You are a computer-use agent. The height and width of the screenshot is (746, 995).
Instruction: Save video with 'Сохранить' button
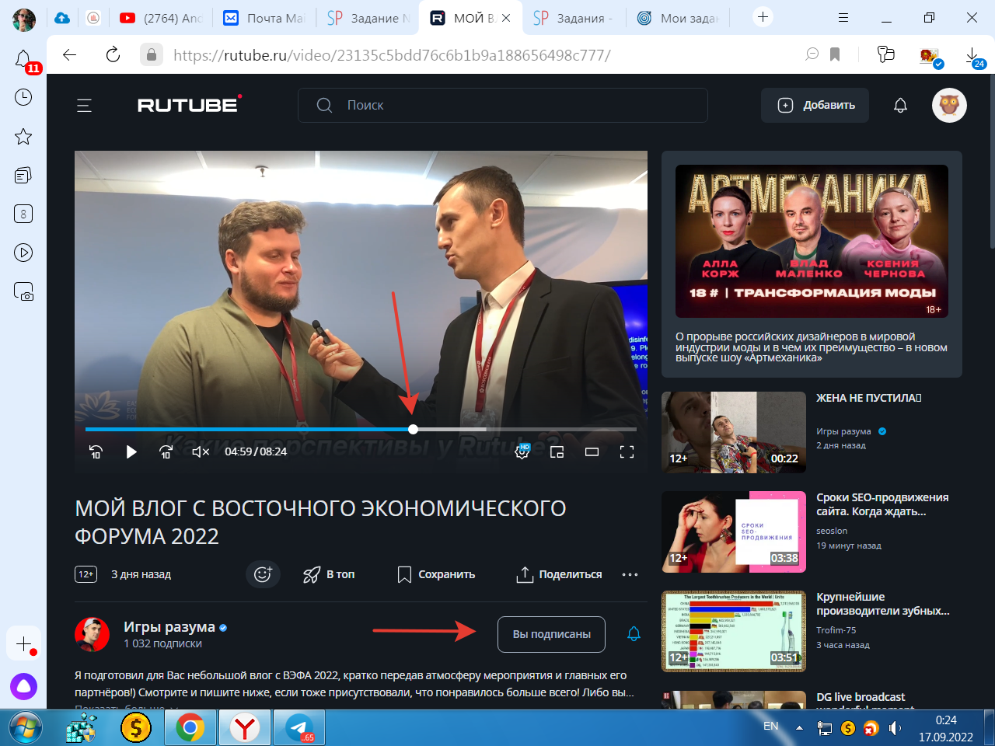436,574
